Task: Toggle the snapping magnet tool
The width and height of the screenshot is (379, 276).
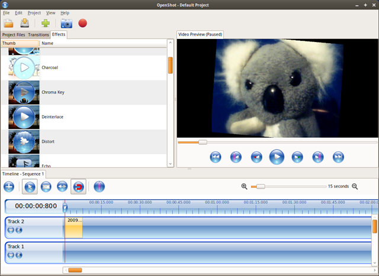Action: [x=78, y=187]
